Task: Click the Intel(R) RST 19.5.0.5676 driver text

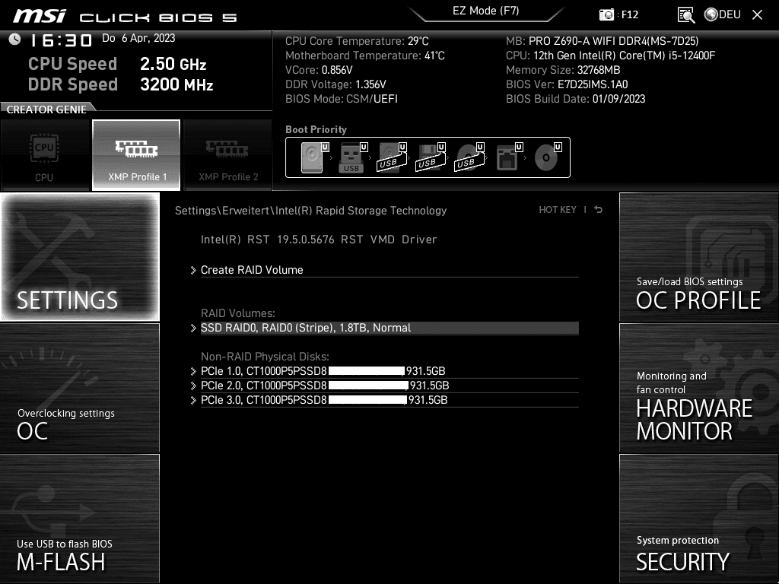Action: pos(319,240)
